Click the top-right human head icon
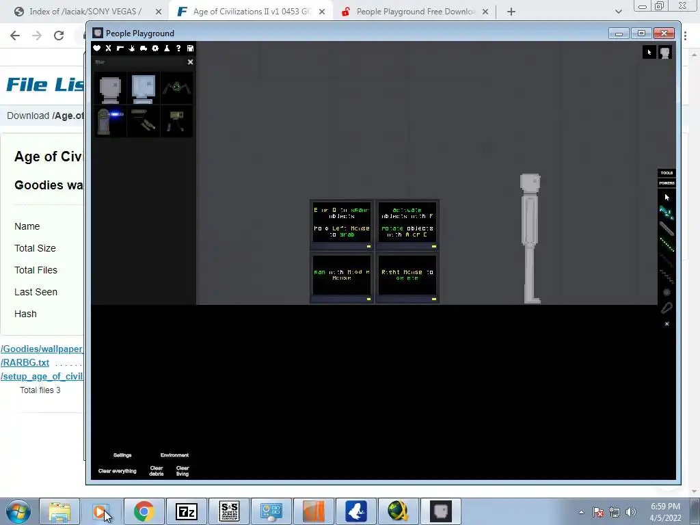The width and height of the screenshot is (700, 525). click(665, 52)
